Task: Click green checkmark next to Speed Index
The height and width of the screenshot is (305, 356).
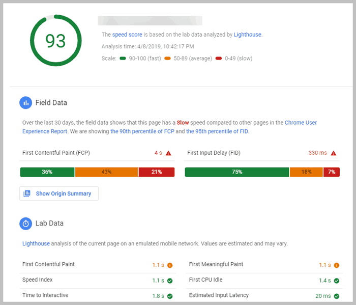Action: coord(170,280)
